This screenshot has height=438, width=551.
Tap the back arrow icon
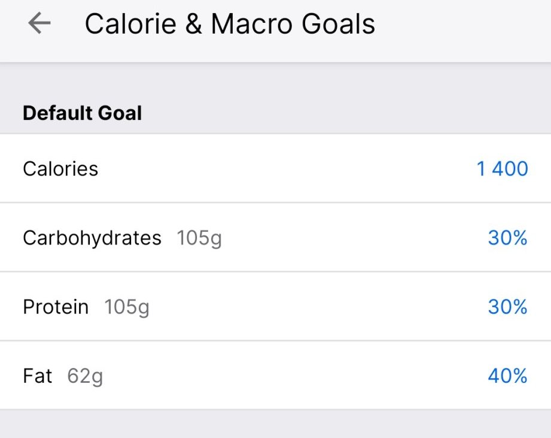pyautogui.click(x=39, y=24)
